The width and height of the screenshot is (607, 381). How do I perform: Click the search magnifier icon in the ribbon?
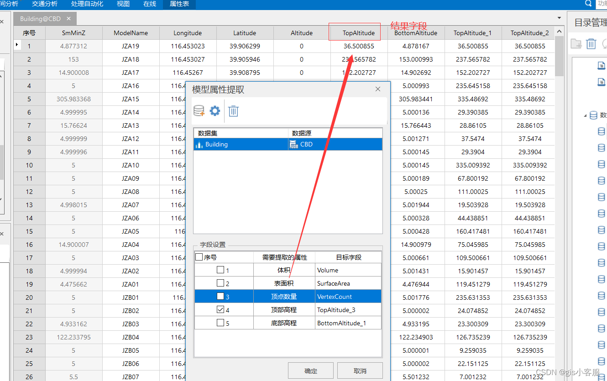pyautogui.click(x=588, y=4)
